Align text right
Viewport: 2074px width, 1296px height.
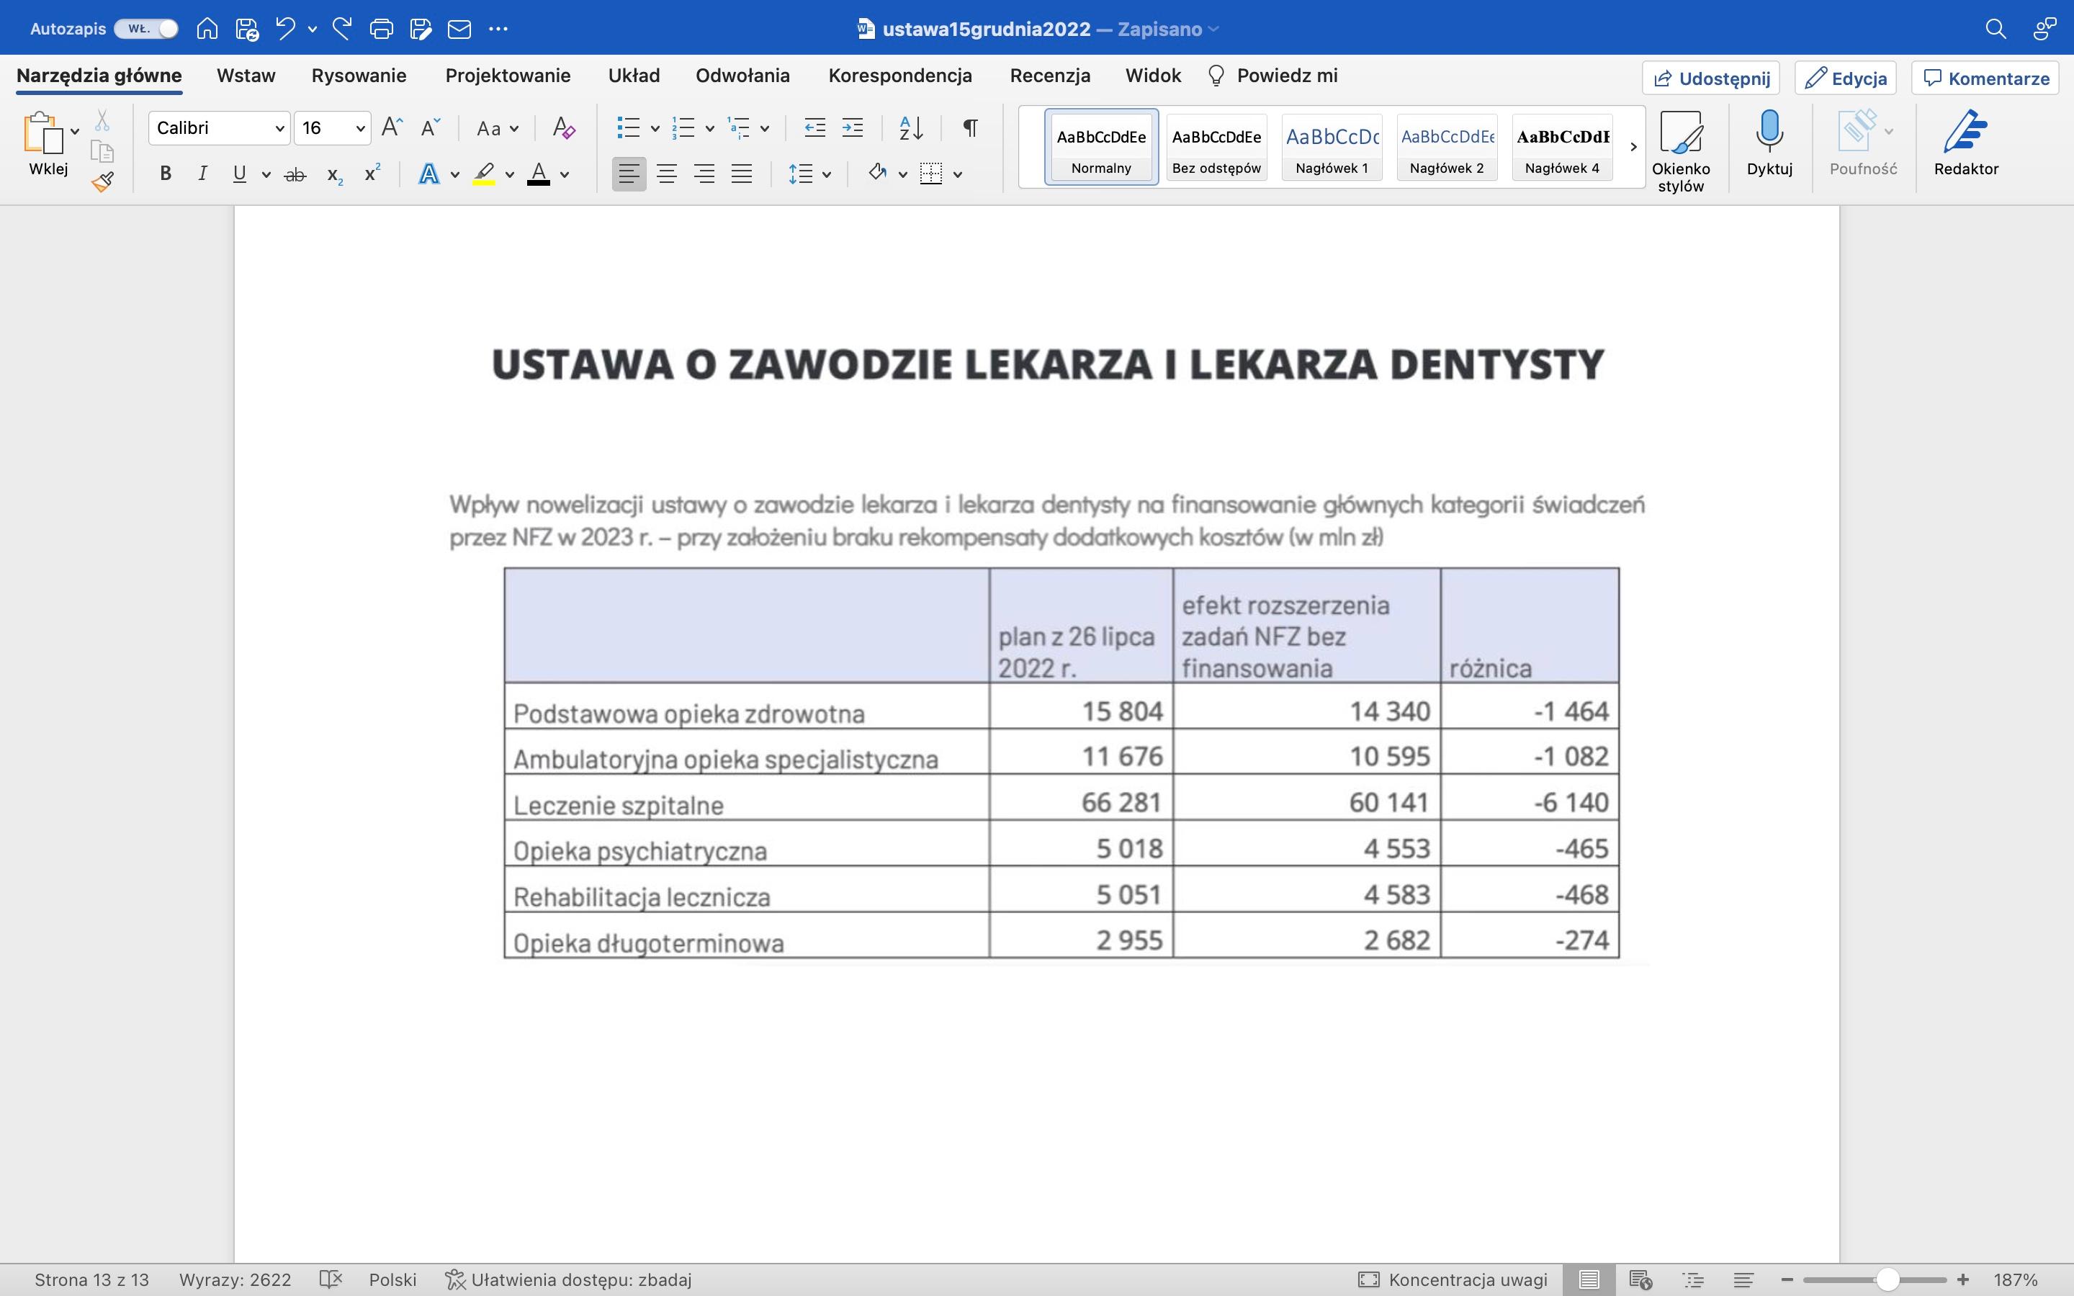704,174
